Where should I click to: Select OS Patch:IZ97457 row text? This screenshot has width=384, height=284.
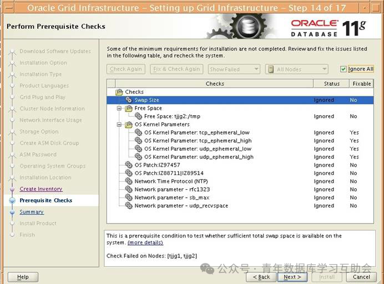[157, 165]
